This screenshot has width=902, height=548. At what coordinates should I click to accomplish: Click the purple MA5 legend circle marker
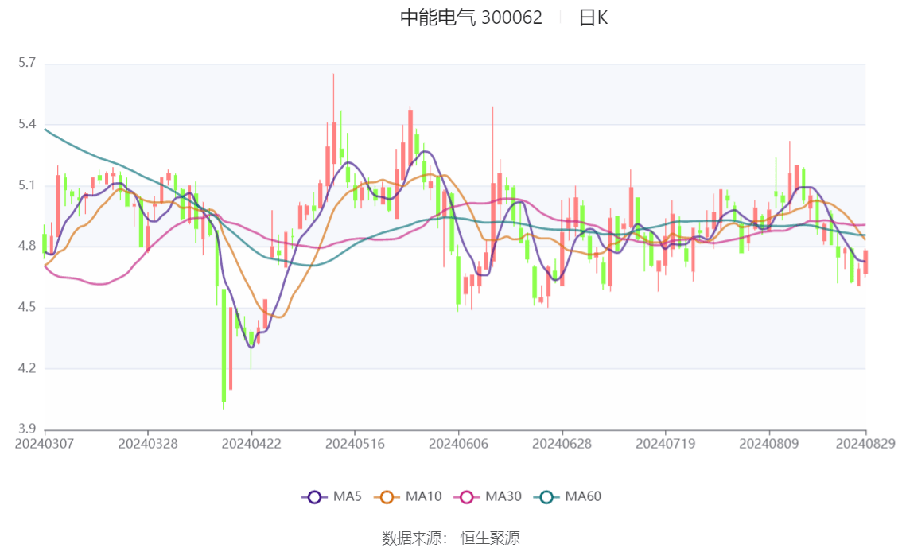pyautogui.click(x=314, y=497)
